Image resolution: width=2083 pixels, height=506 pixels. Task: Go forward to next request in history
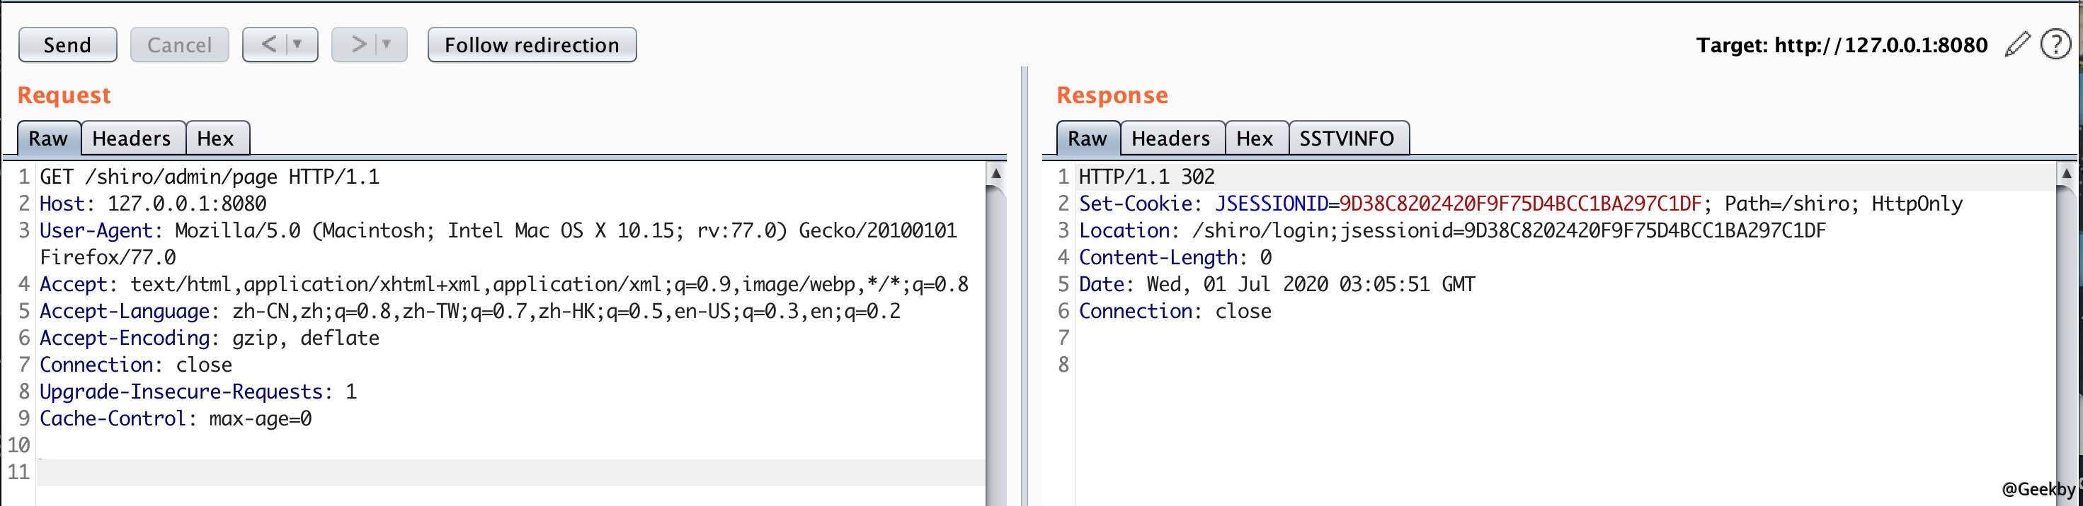[358, 45]
